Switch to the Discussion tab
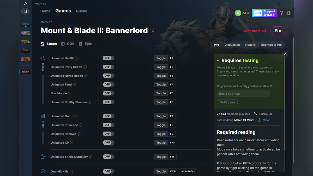Screen dimensions: 313x176 point(232,45)
